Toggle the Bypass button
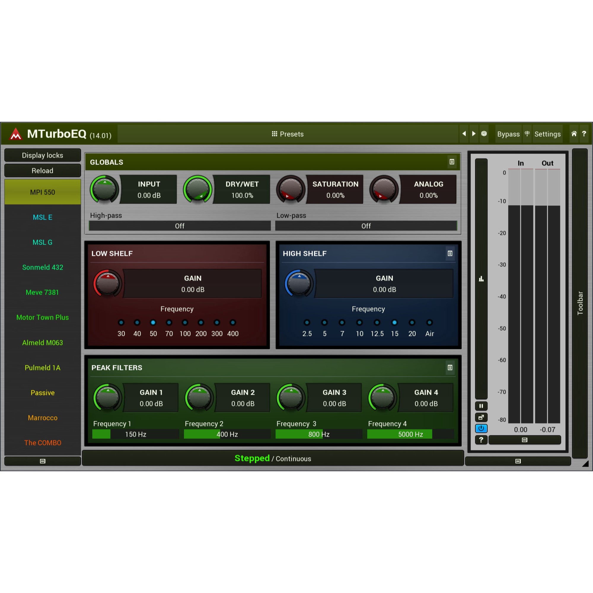Screen dimensions: 593x593 point(508,134)
